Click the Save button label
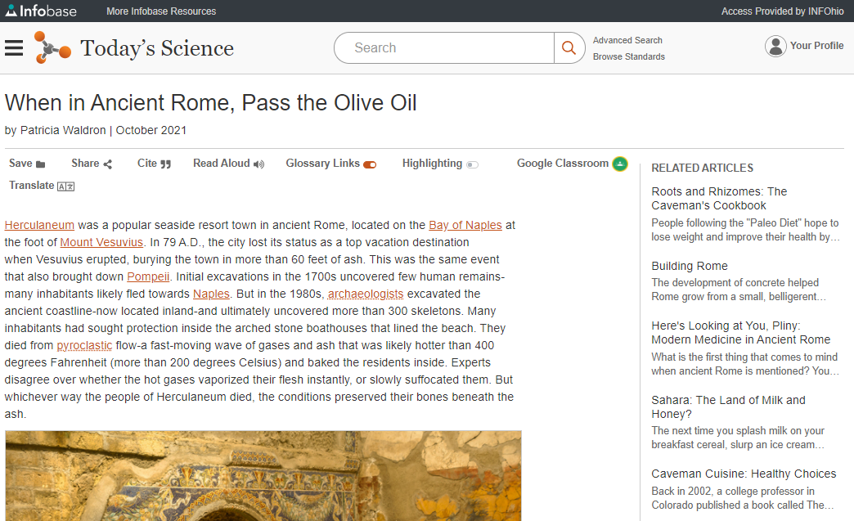This screenshot has width=854, height=521. coord(20,164)
